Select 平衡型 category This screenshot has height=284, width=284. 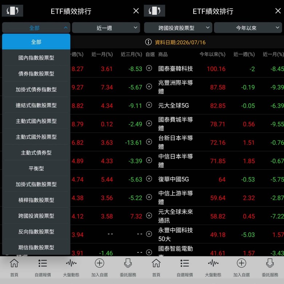click(36, 169)
